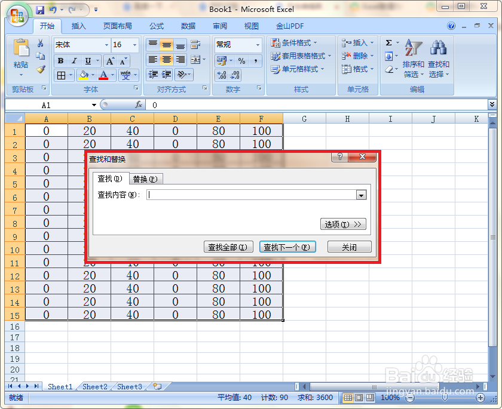Select the 查找(D) tab option
This screenshot has height=409, width=502.
[110, 178]
